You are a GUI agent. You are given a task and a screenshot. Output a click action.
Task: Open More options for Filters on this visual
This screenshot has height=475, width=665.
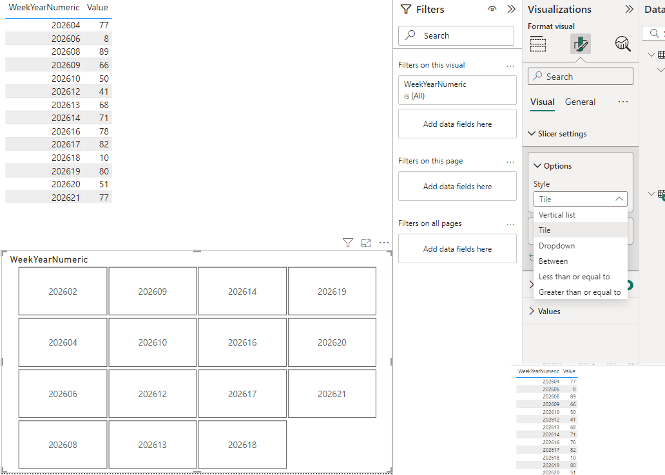pos(510,66)
